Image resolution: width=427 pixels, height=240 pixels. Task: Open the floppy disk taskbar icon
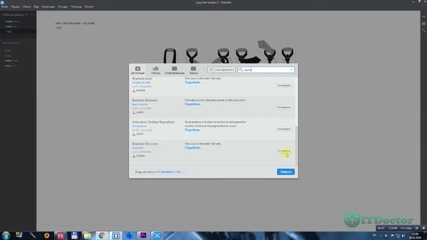[x=74, y=235]
